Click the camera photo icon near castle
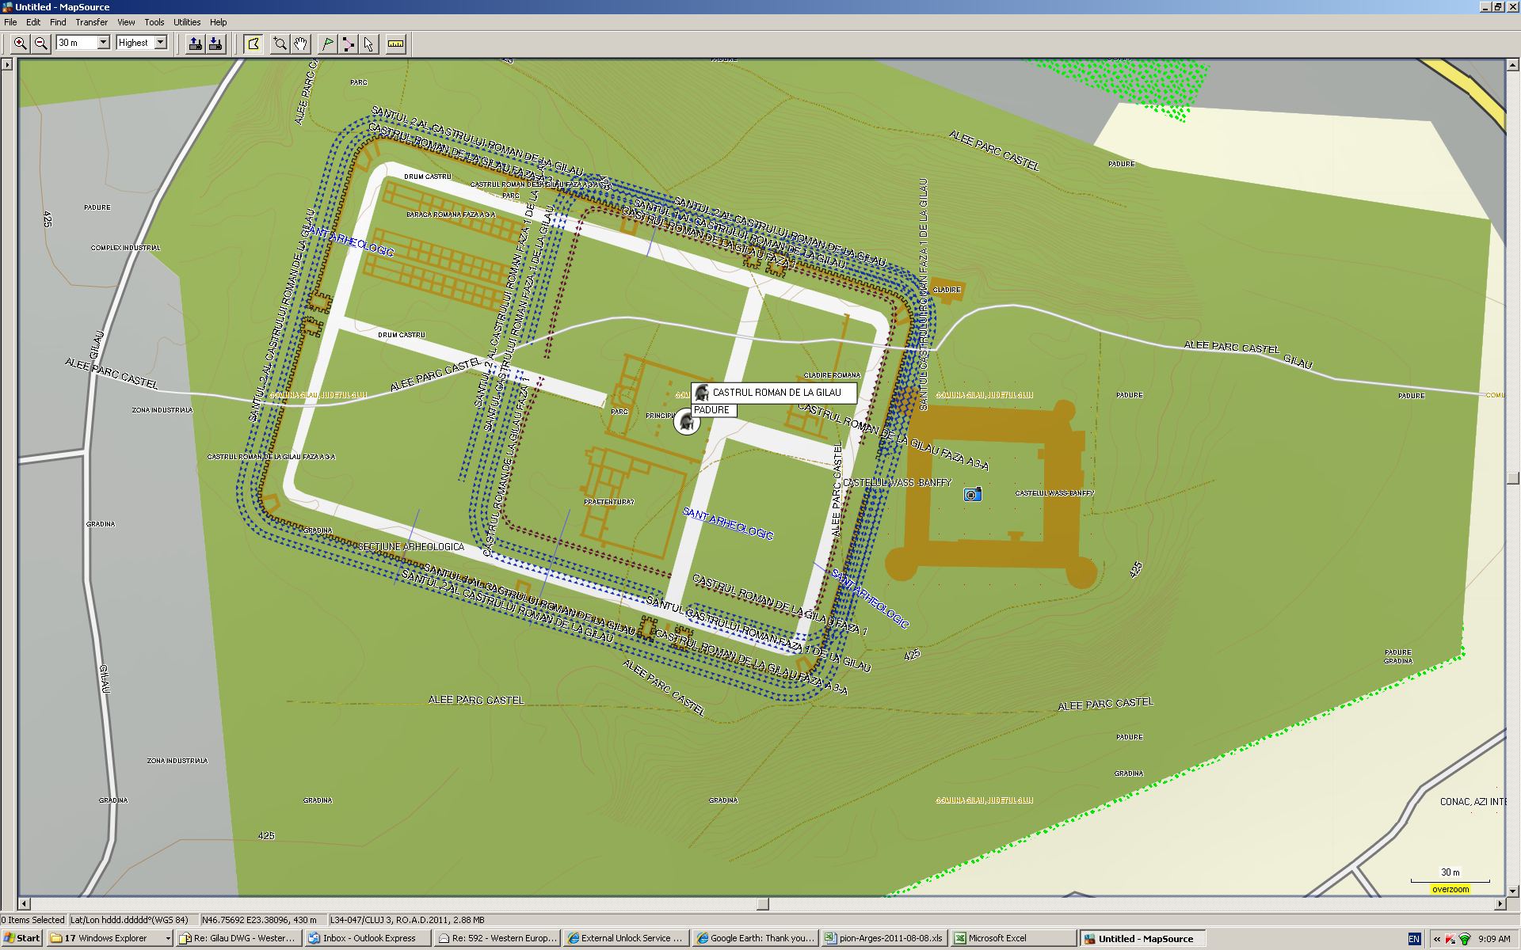The image size is (1521, 950). [973, 495]
